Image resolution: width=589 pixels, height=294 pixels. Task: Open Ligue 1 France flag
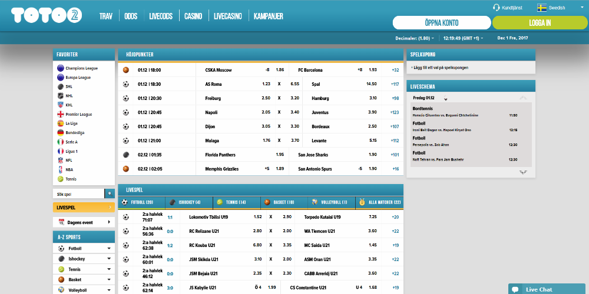[60, 151]
